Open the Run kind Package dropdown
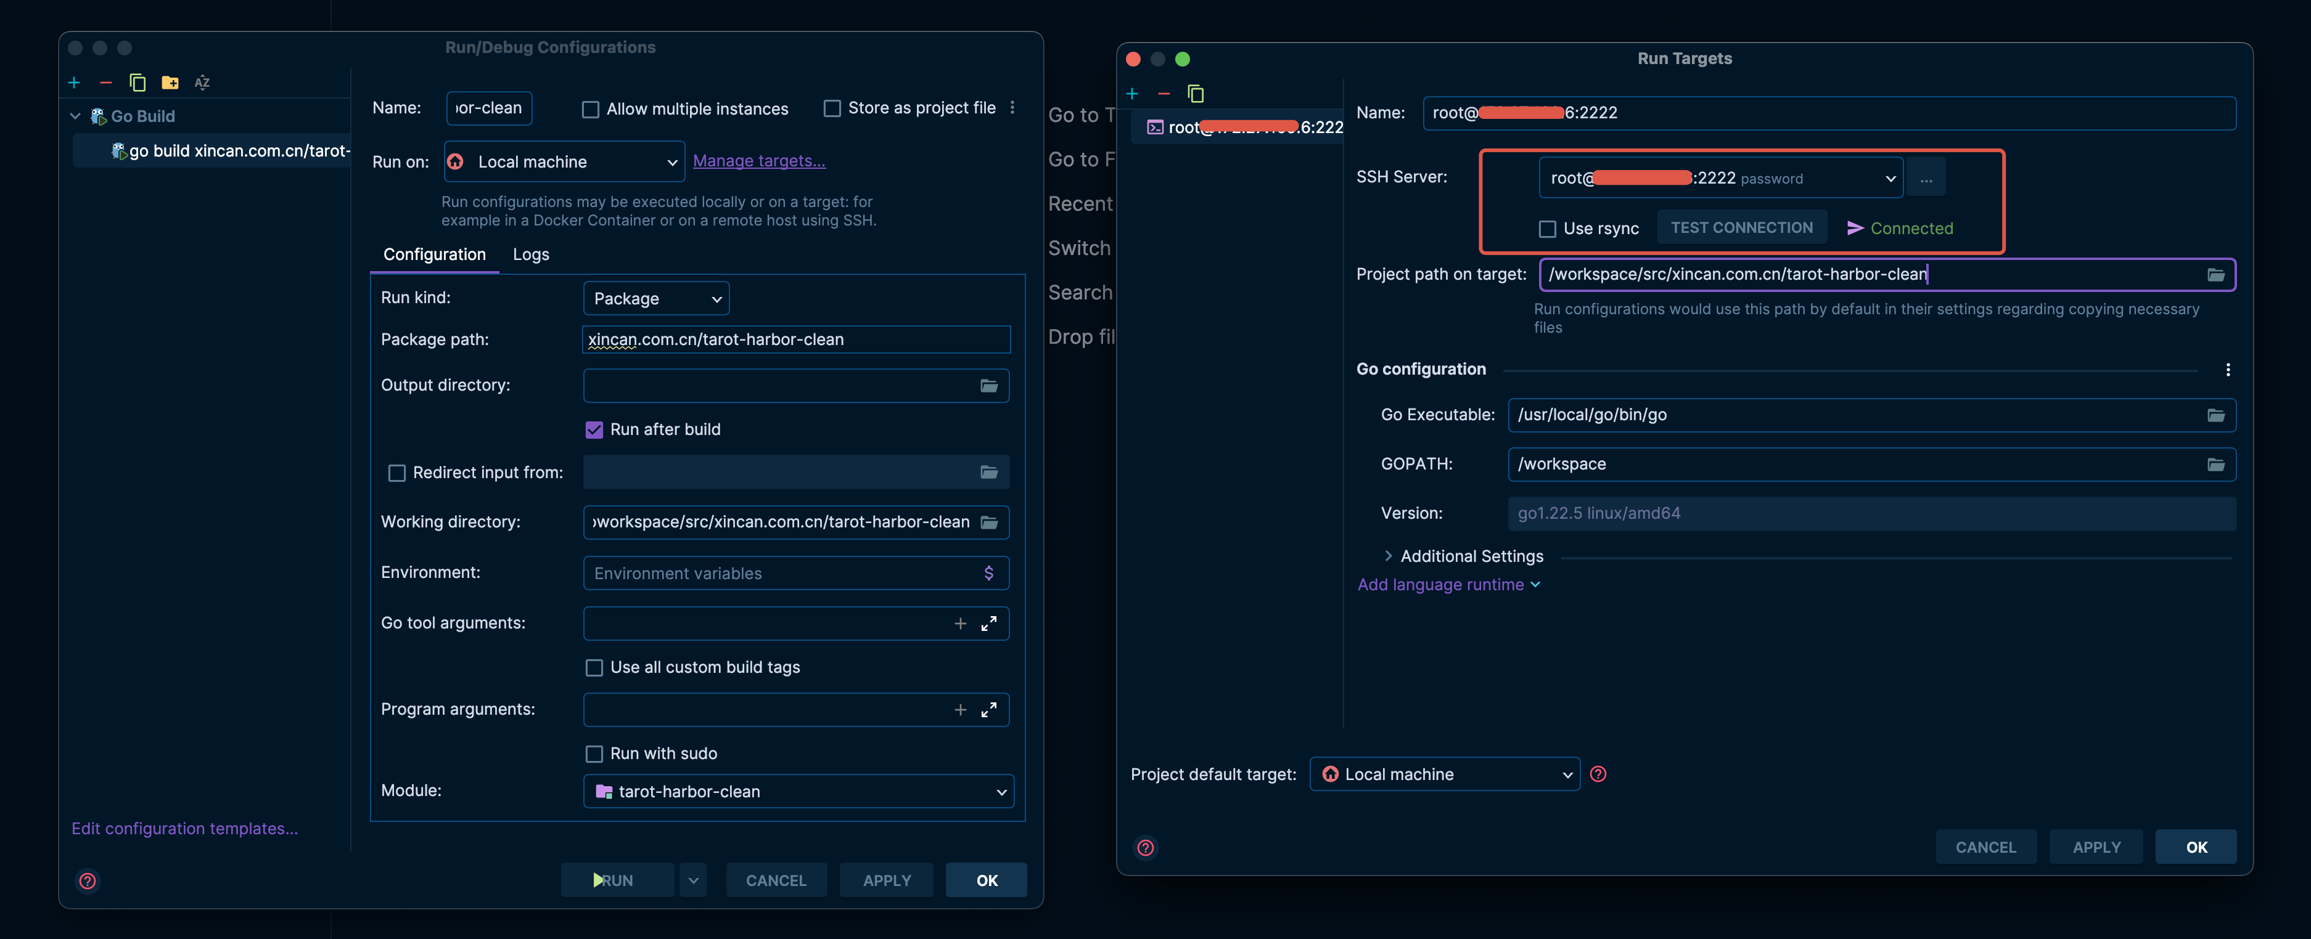2311x939 pixels. pyautogui.click(x=656, y=299)
